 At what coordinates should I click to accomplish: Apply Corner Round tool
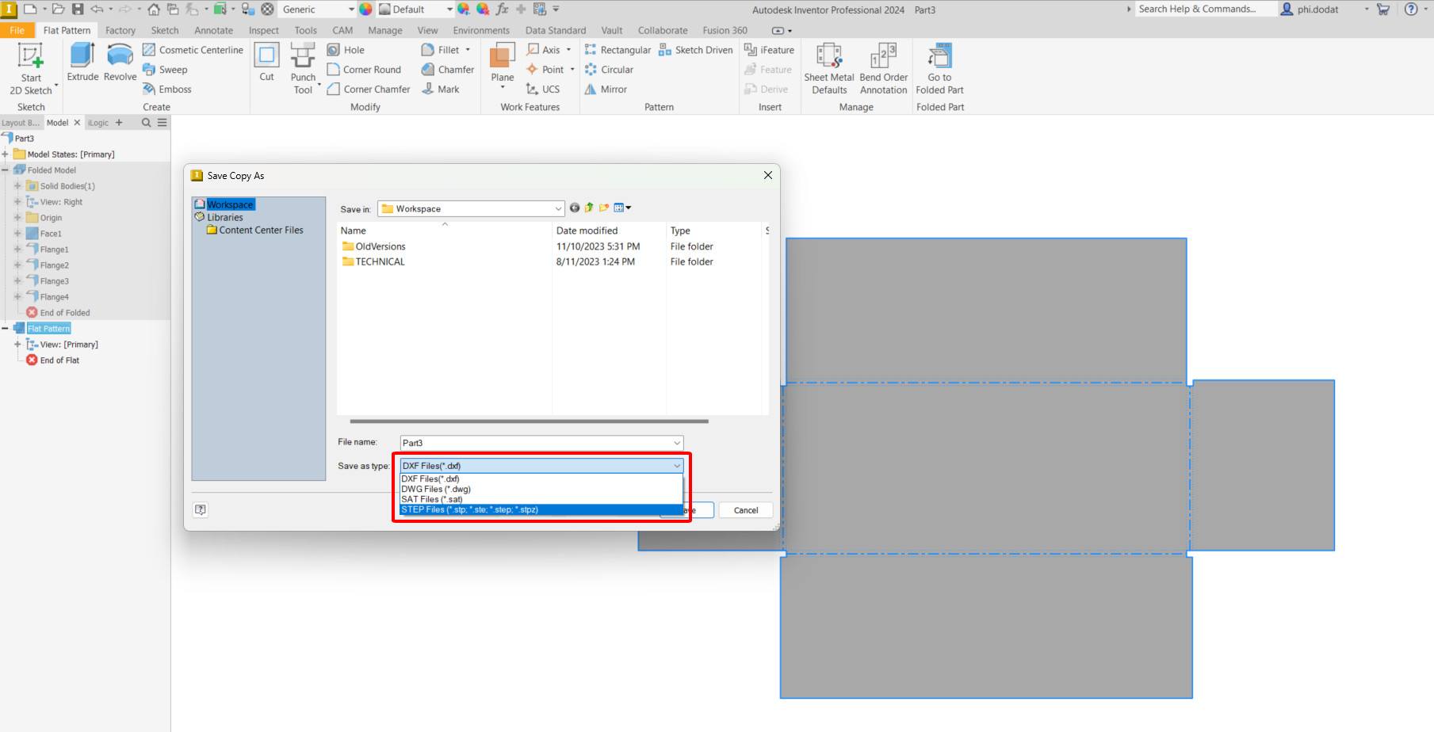coord(364,70)
